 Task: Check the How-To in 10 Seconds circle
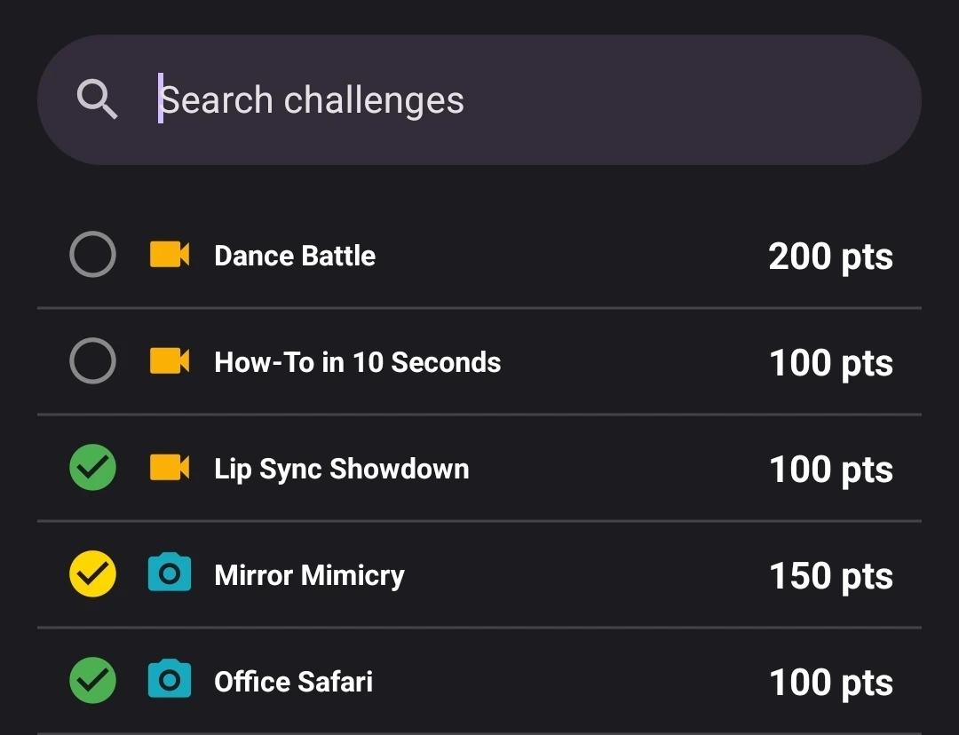click(x=92, y=362)
